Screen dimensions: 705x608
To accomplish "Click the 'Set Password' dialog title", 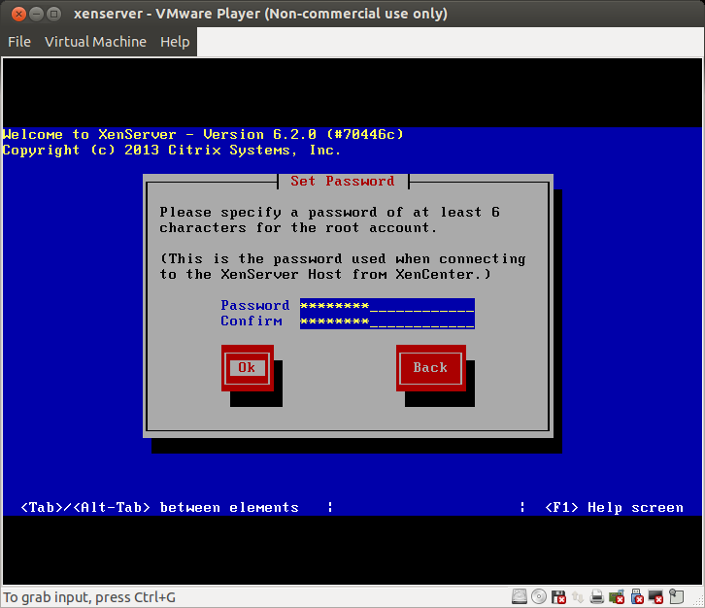I will point(343,181).
